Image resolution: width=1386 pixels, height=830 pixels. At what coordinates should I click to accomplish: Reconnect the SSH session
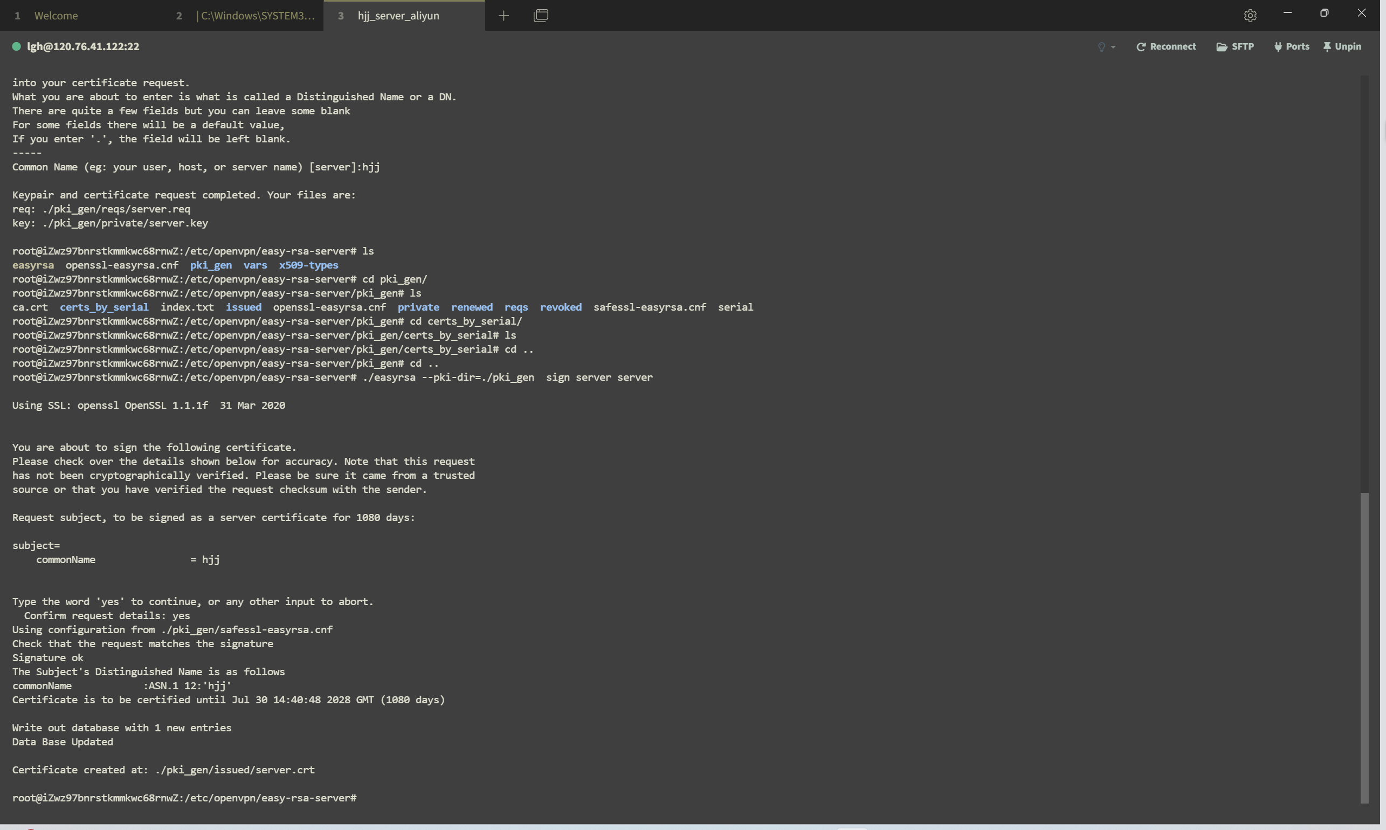[x=1166, y=46]
